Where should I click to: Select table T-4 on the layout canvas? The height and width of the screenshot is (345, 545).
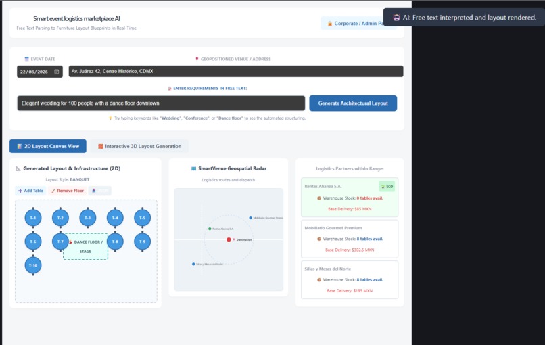(x=115, y=218)
